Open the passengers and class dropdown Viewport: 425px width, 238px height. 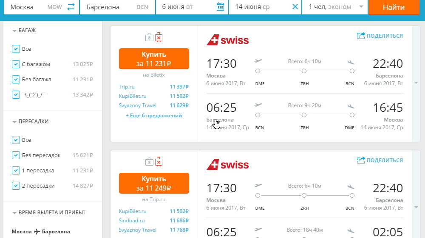coord(335,7)
